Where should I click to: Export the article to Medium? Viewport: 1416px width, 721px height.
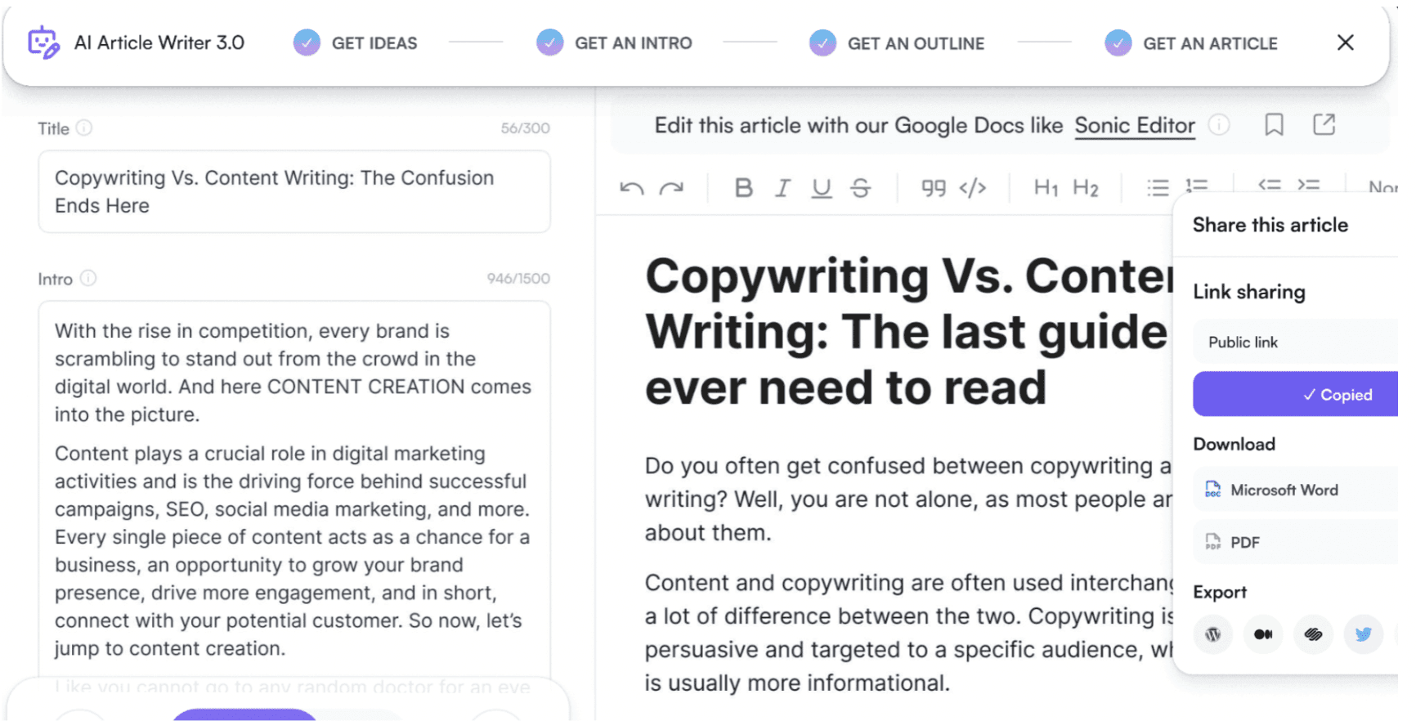1264,634
